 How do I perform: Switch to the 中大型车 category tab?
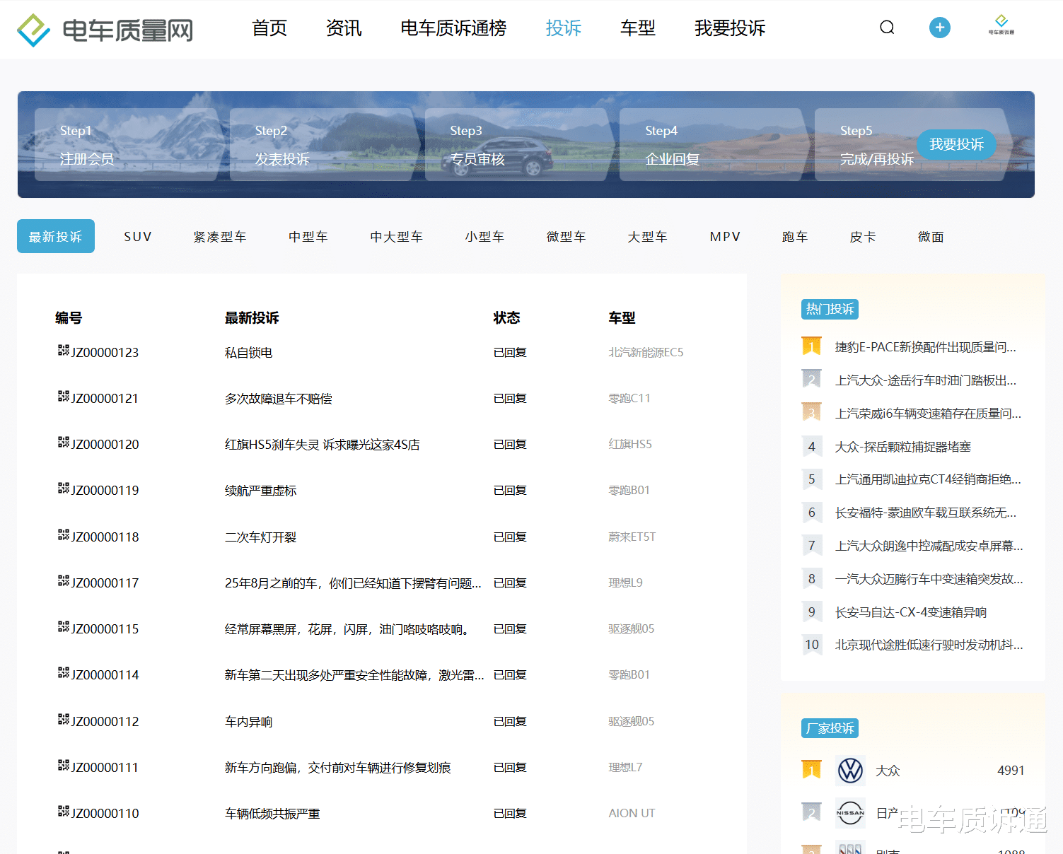(x=396, y=237)
